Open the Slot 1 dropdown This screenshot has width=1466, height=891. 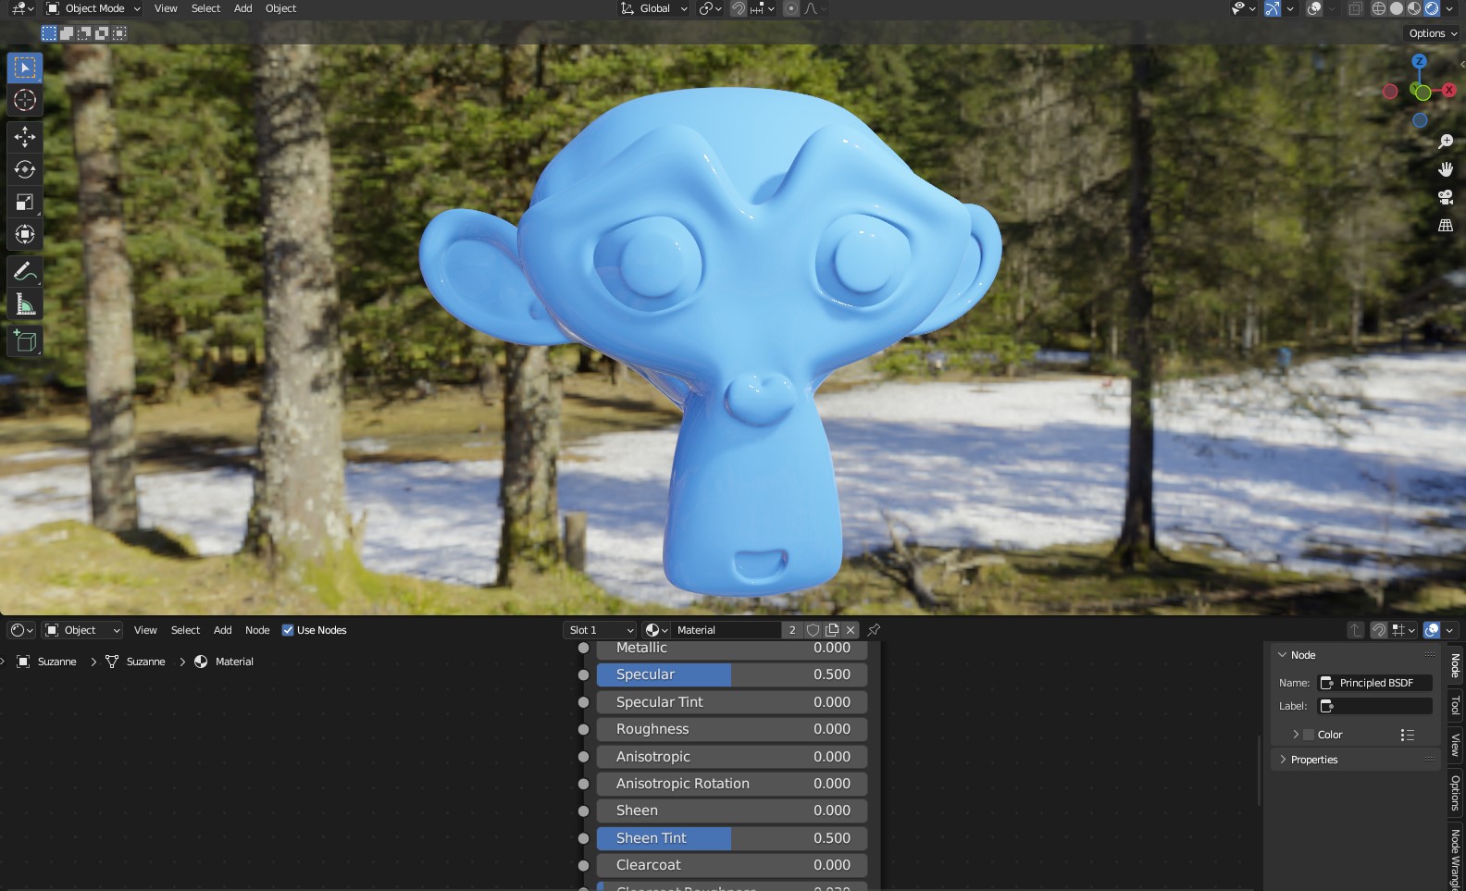[600, 630]
